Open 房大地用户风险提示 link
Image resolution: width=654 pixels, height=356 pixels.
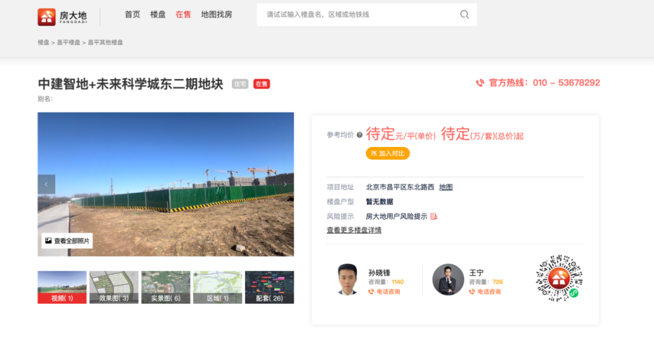396,216
